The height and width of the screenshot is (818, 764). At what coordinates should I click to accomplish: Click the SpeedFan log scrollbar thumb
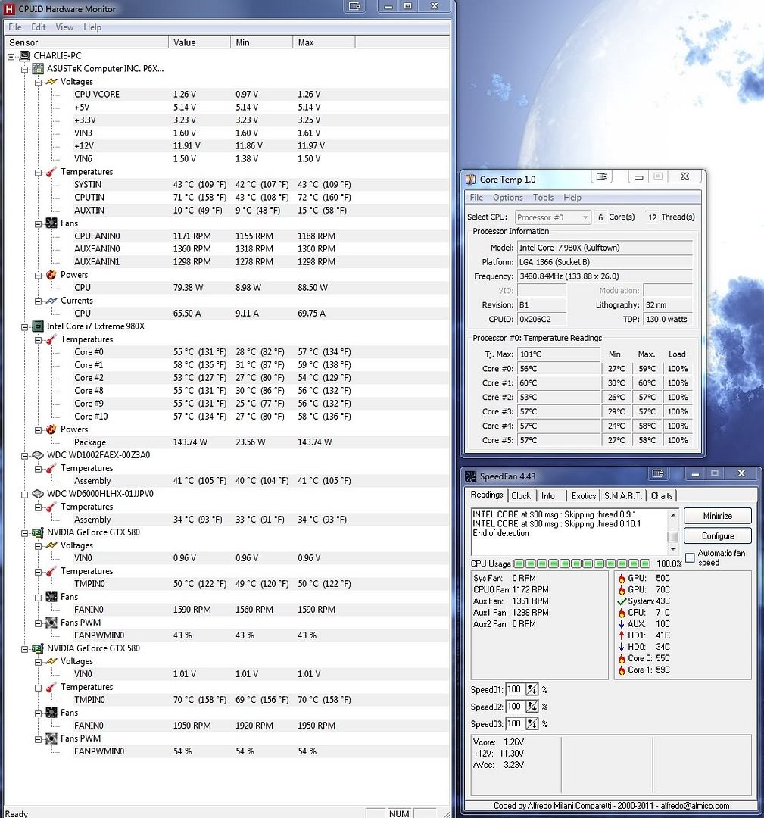point(673,537)
